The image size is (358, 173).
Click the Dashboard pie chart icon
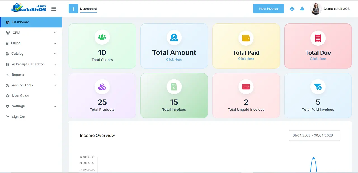click(8, 22)
